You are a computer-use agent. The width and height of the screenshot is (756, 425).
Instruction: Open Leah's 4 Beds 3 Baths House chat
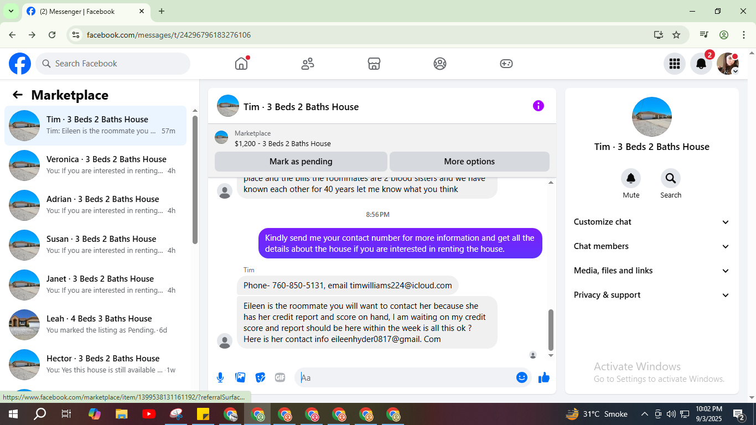click(x=96, y=325)
